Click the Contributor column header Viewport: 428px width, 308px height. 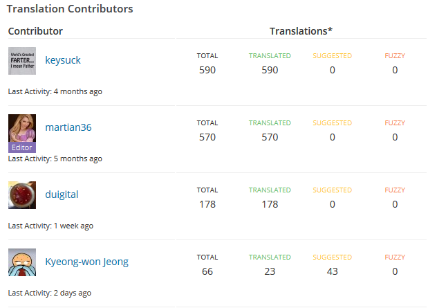pos(35,31)
